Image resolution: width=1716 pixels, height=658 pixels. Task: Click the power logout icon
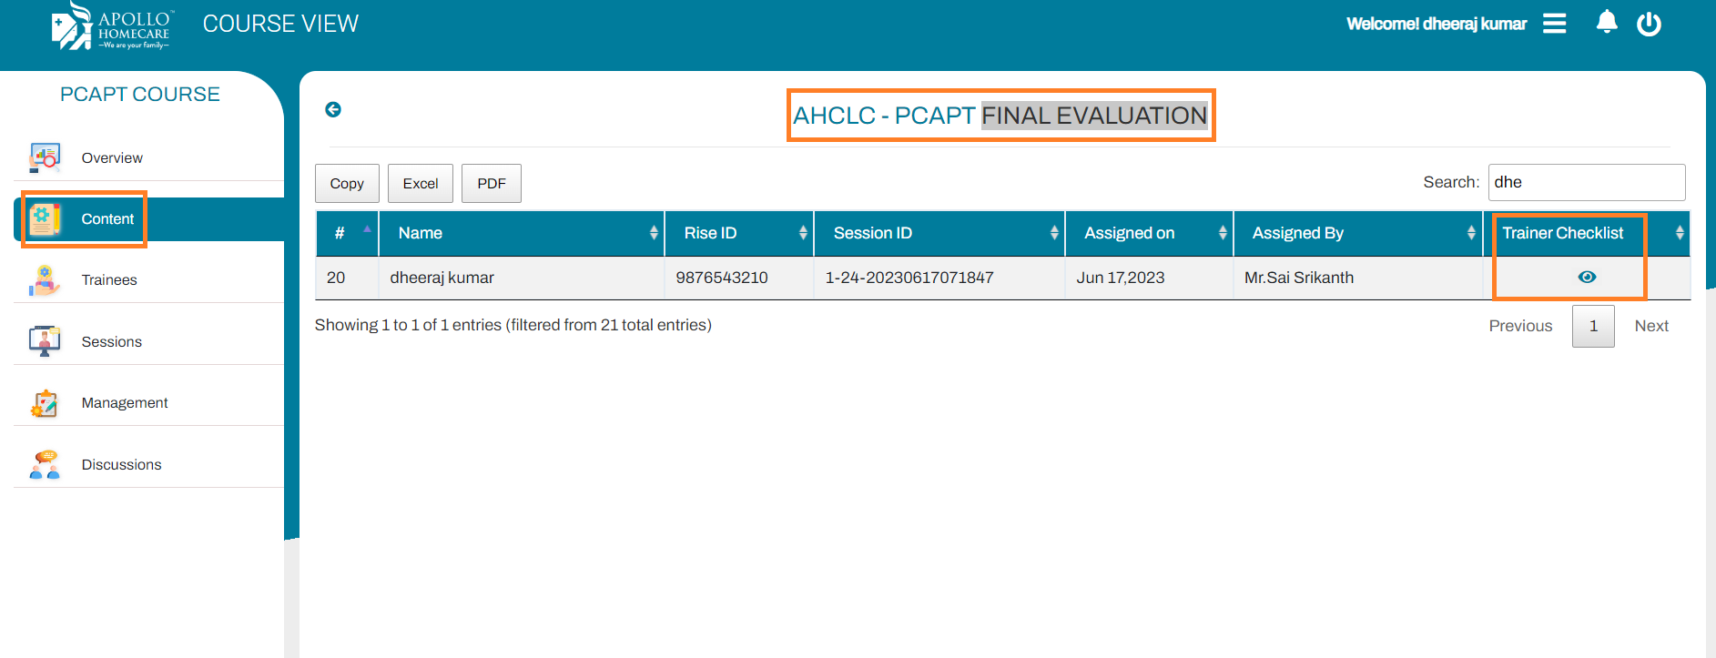click(1649, 24)
